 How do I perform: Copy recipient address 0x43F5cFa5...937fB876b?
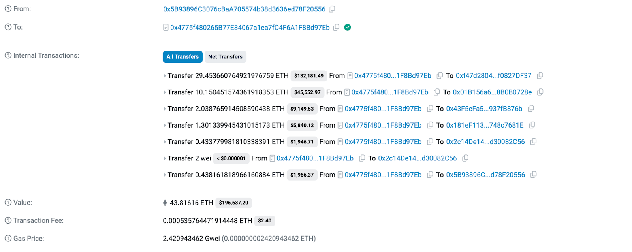(x=531, y=109)
